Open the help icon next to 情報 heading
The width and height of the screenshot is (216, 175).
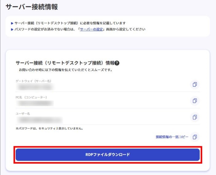coord(117,63)
